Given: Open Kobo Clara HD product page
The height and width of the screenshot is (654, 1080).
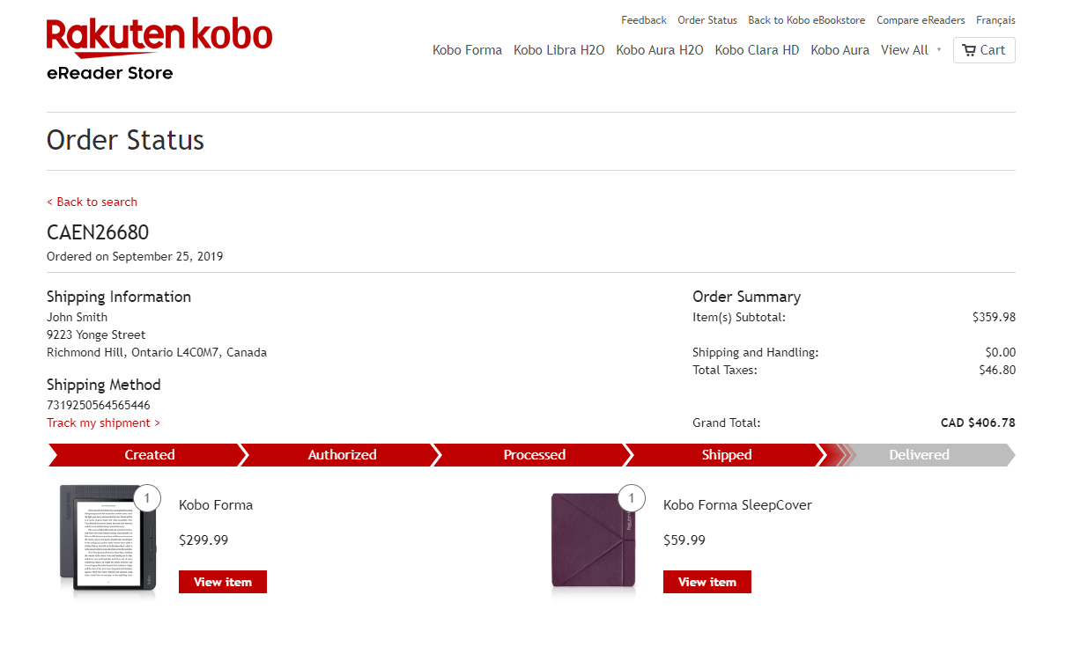Looking at the screenshot, I should [x=757, y=50].
